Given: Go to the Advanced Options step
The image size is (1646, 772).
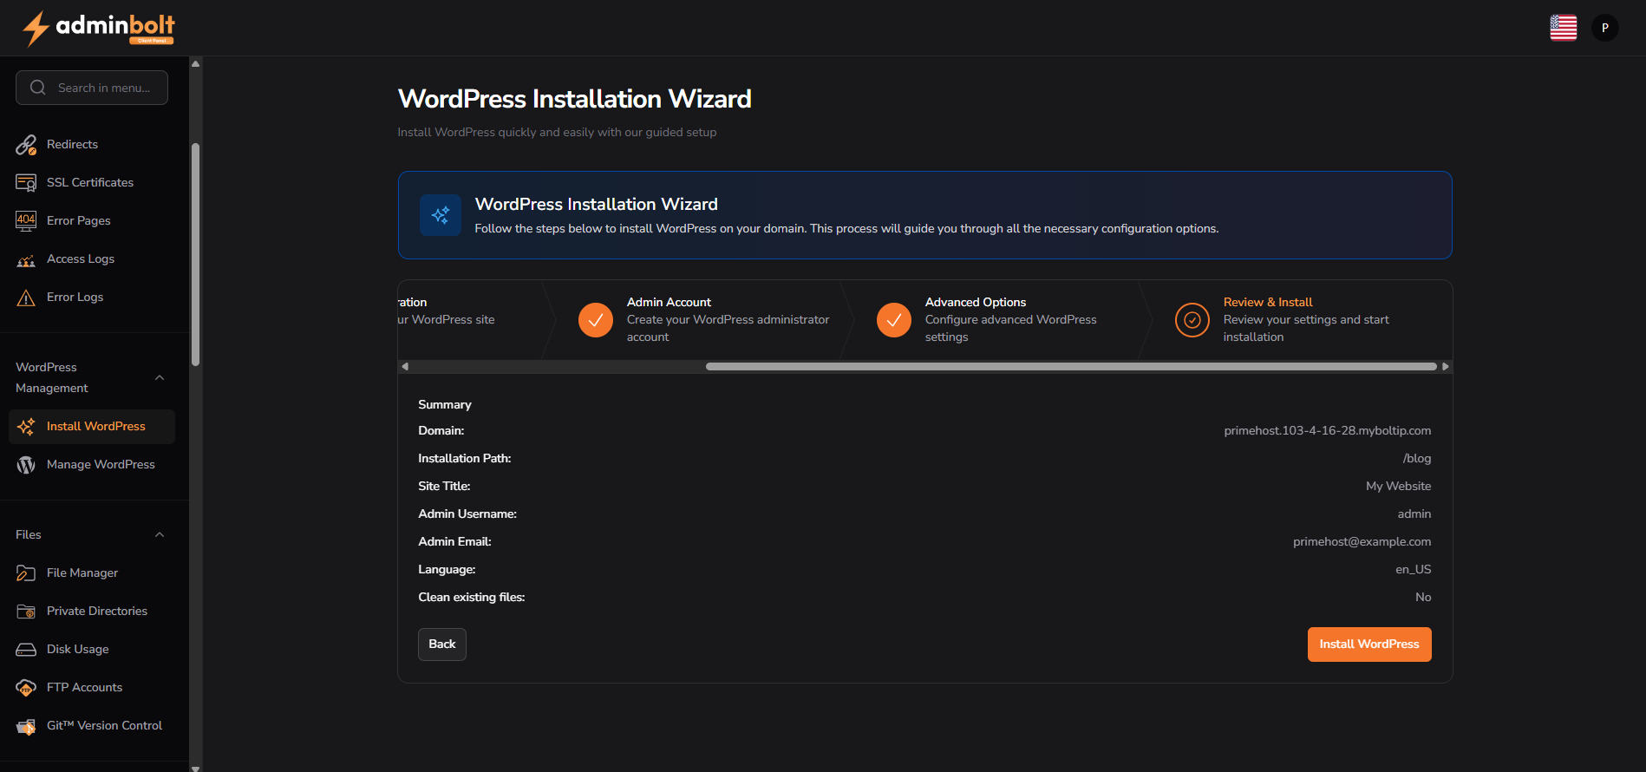Looking at the screenshot, I should (1002, 319).
